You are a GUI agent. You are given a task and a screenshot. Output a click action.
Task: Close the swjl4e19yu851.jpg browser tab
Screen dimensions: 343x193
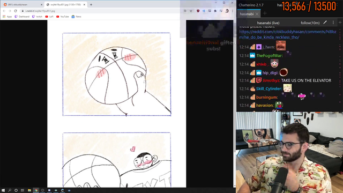click(x=84, y=5)
